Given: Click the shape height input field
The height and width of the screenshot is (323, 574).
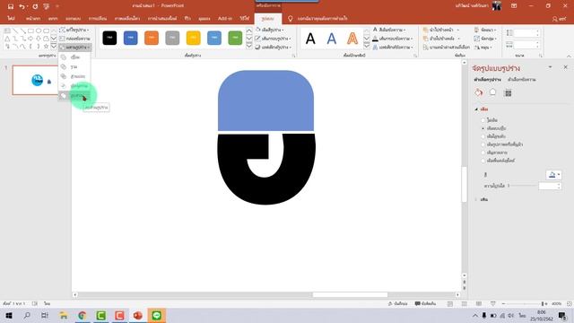Looking at the screenshot, I should (x=526, y=33).
